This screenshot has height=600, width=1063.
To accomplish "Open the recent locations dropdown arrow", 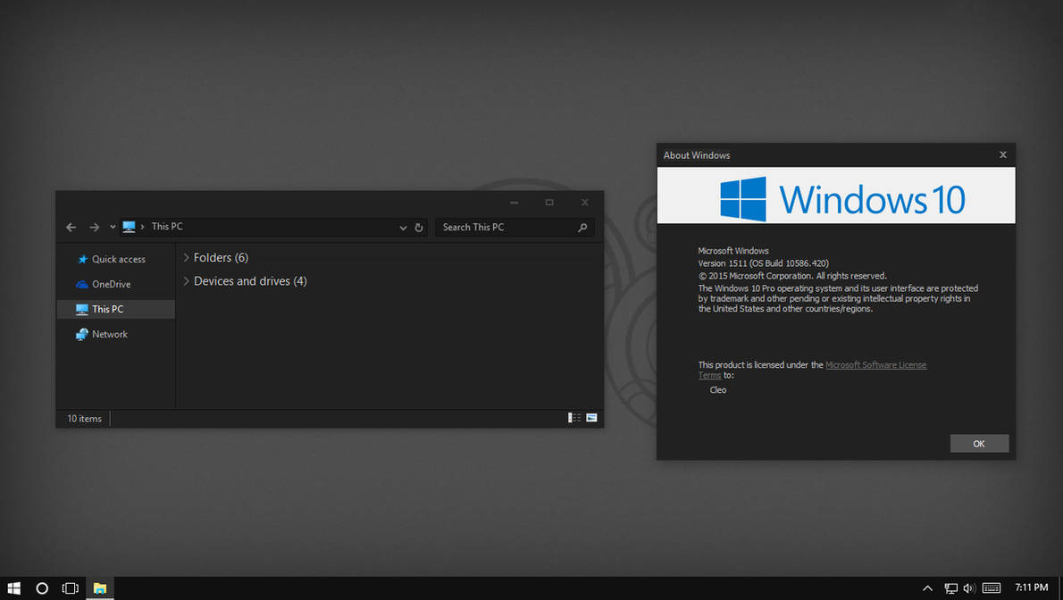I will [x=113, y=227].
